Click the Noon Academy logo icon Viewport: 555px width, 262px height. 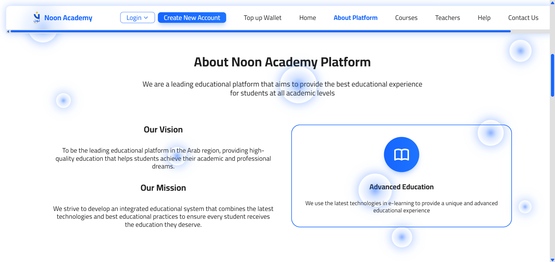(x=37, y=17)
